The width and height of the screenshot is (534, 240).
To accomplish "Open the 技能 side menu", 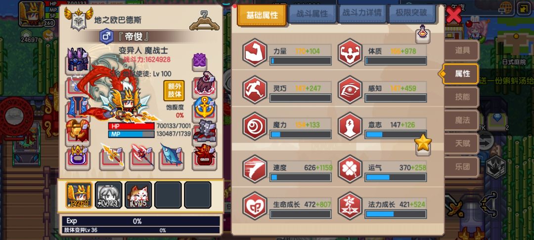I will [462, 97].
